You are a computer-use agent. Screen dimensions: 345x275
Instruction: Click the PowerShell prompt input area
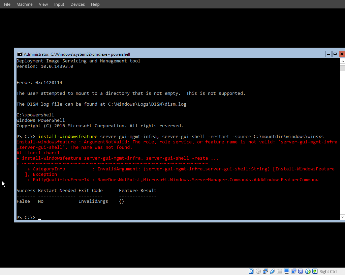tap(39, 217)
